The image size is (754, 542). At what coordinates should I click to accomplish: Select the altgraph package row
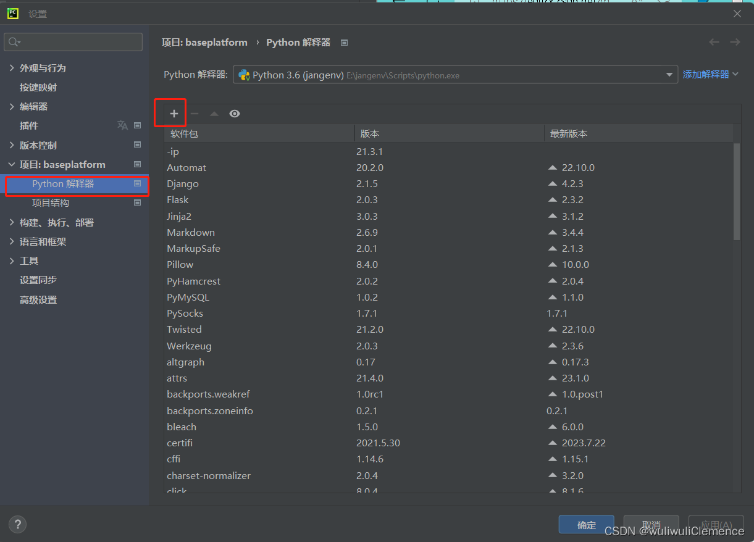coord(448,362)
